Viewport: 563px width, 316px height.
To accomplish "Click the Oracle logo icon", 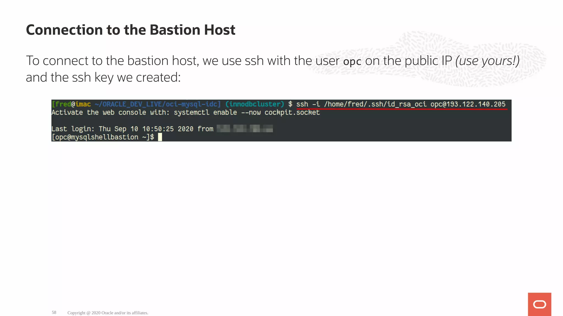I will pyautogui.click(x=539, y=304).
